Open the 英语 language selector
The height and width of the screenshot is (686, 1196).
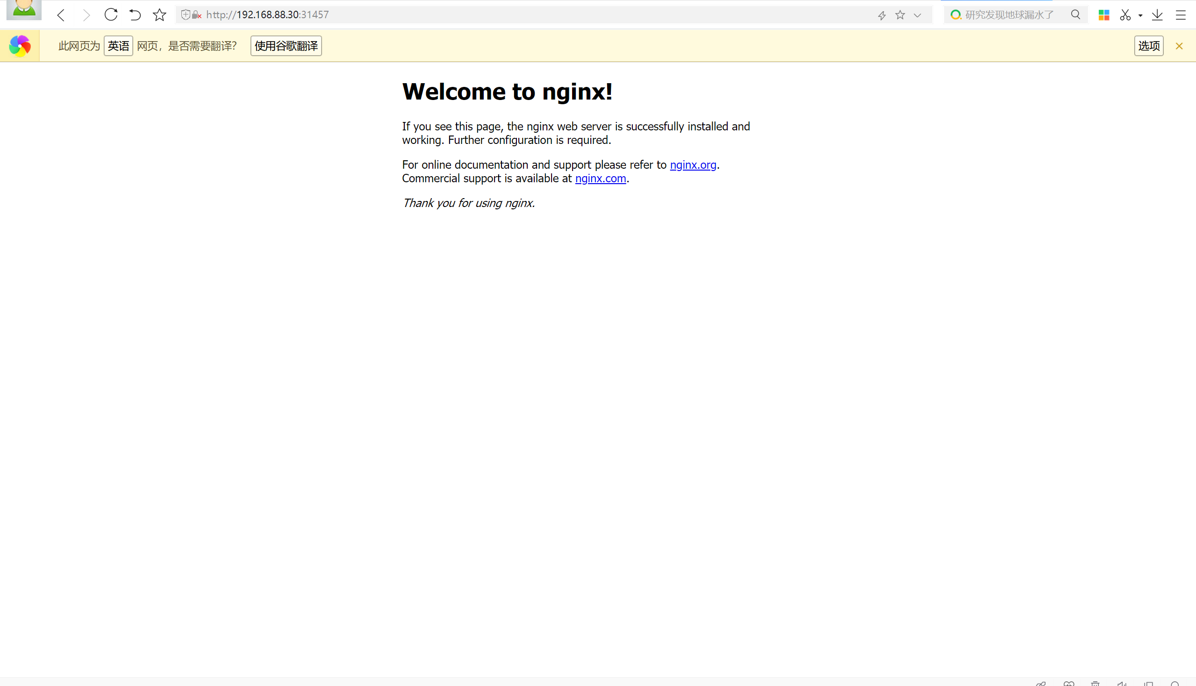118,46
